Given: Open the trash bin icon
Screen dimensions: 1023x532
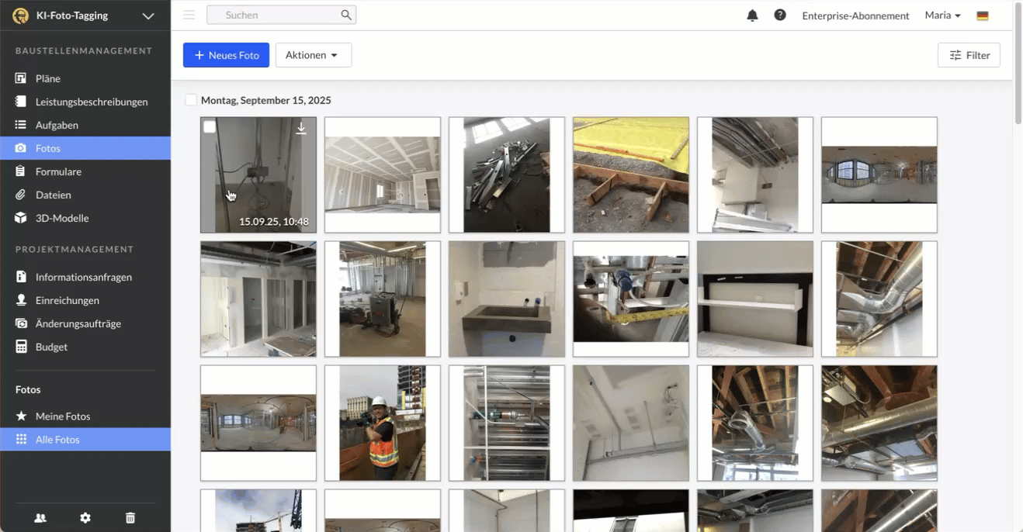Looking at the screenshot, I should tap(130, 518).
